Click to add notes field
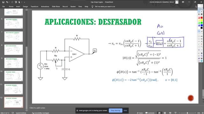This screenshot has height=114, width=204. [x=37, y=108]
